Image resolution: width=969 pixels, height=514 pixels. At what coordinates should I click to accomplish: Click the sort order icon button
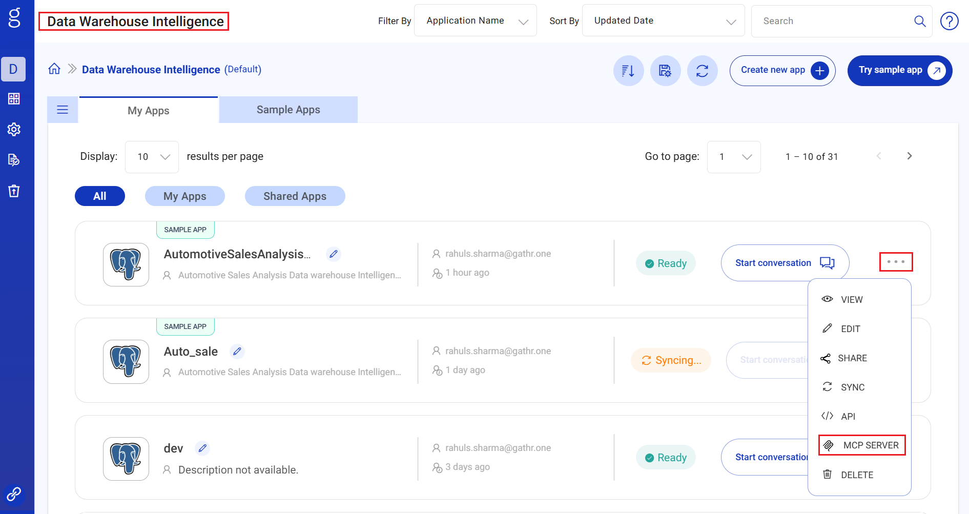tap(628, 71)
